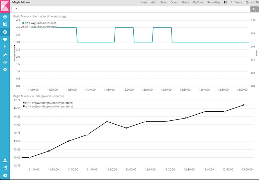Click temperature data point at 44.1 peak near 11:50
This screenshot has width=259, height=180.
coord(107,121)
